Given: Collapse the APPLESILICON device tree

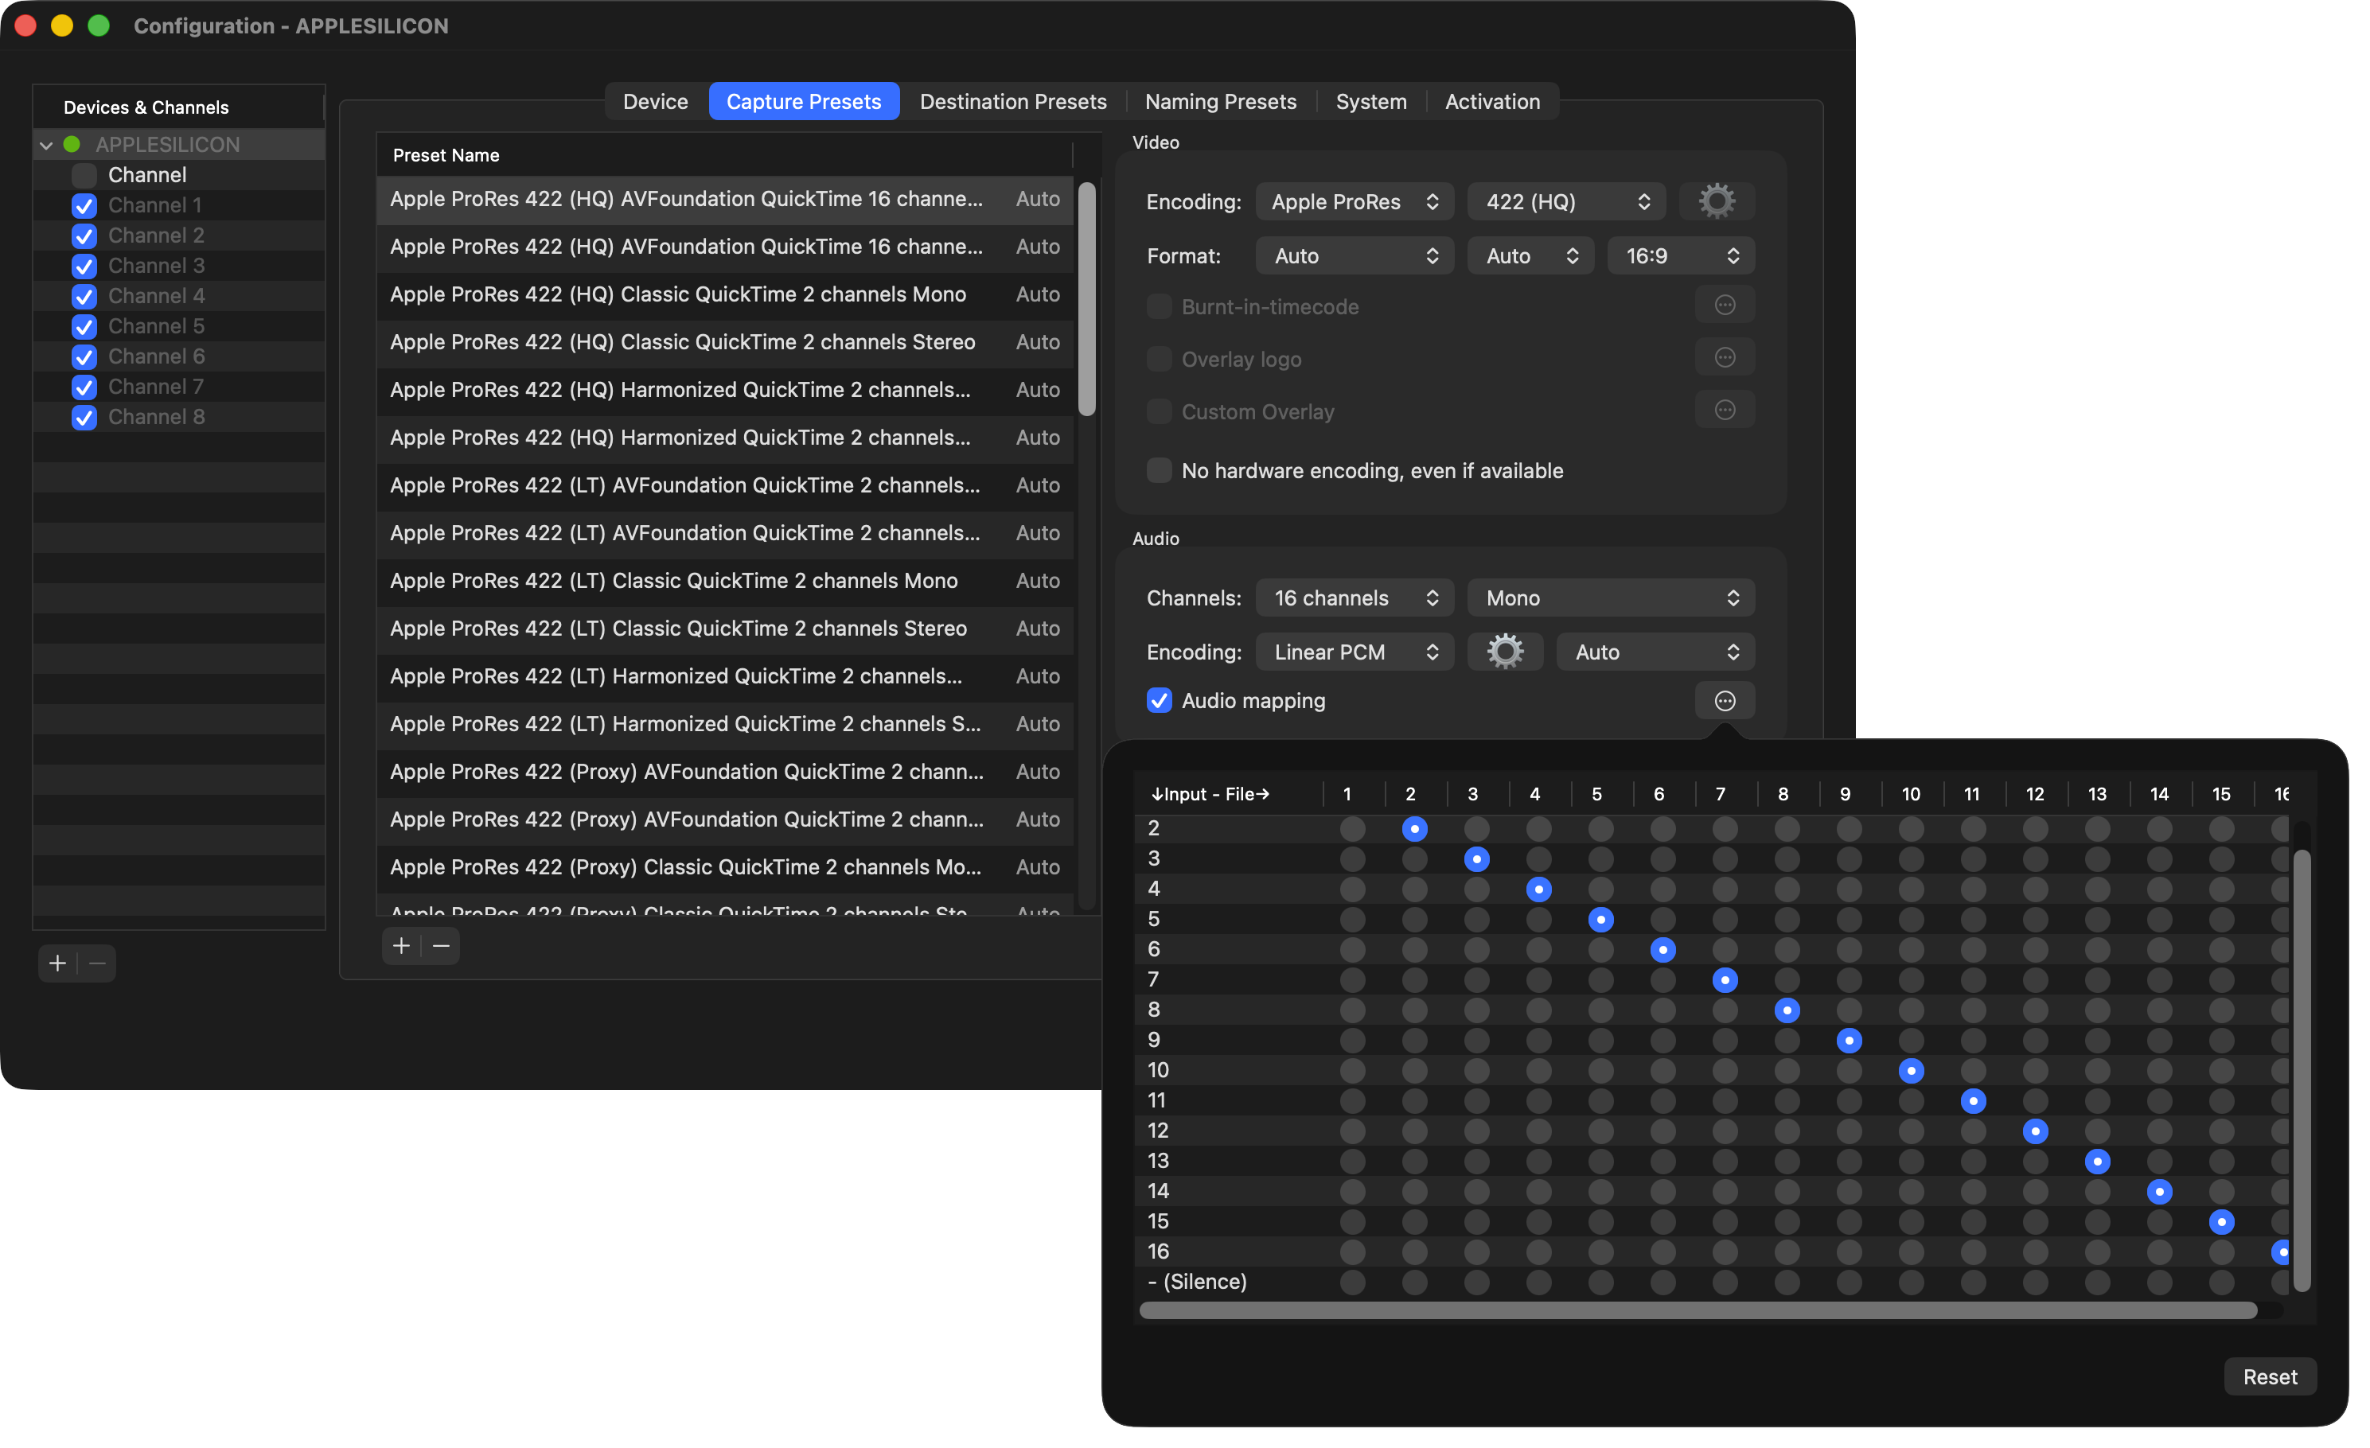Looking at the screenshot, I should [46, 146].
